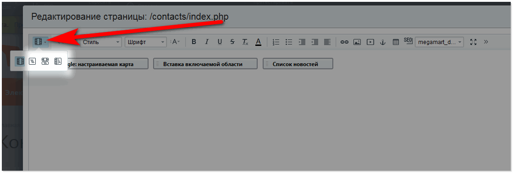The image size is (513, 173).
Task: Insert a hyperlink
Action: click(x=344, y=42)
